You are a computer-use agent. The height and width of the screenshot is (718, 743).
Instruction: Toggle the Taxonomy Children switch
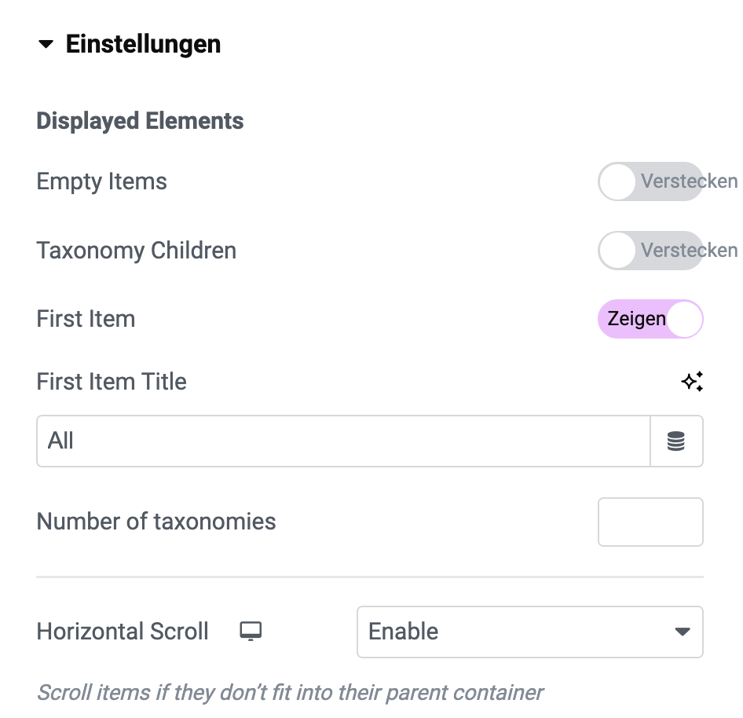[x=650, y=251]
